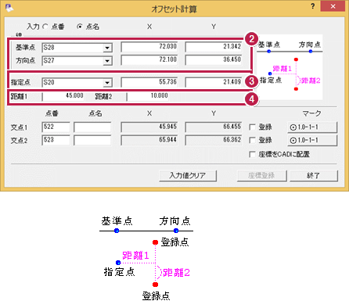Click the 指定点 X field 55.736
The image size is (349, 308).
point(149,82)
